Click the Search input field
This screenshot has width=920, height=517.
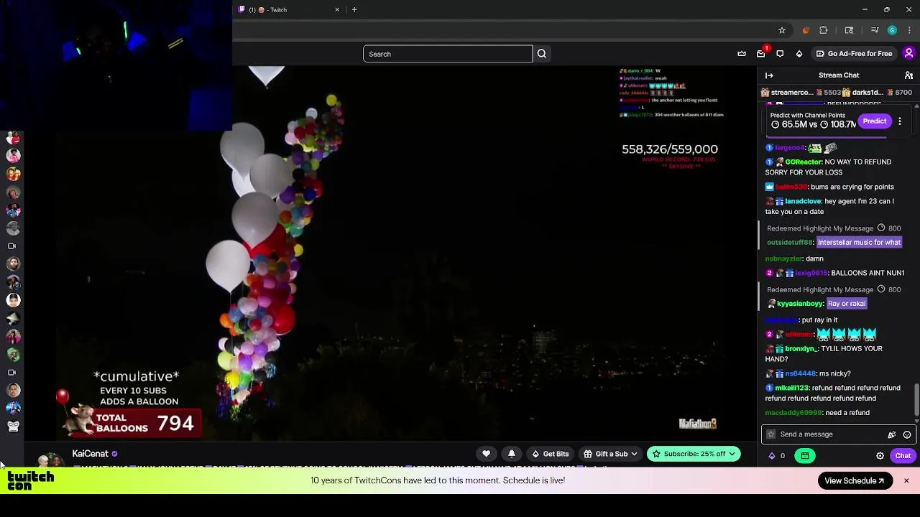coord(448,54)
